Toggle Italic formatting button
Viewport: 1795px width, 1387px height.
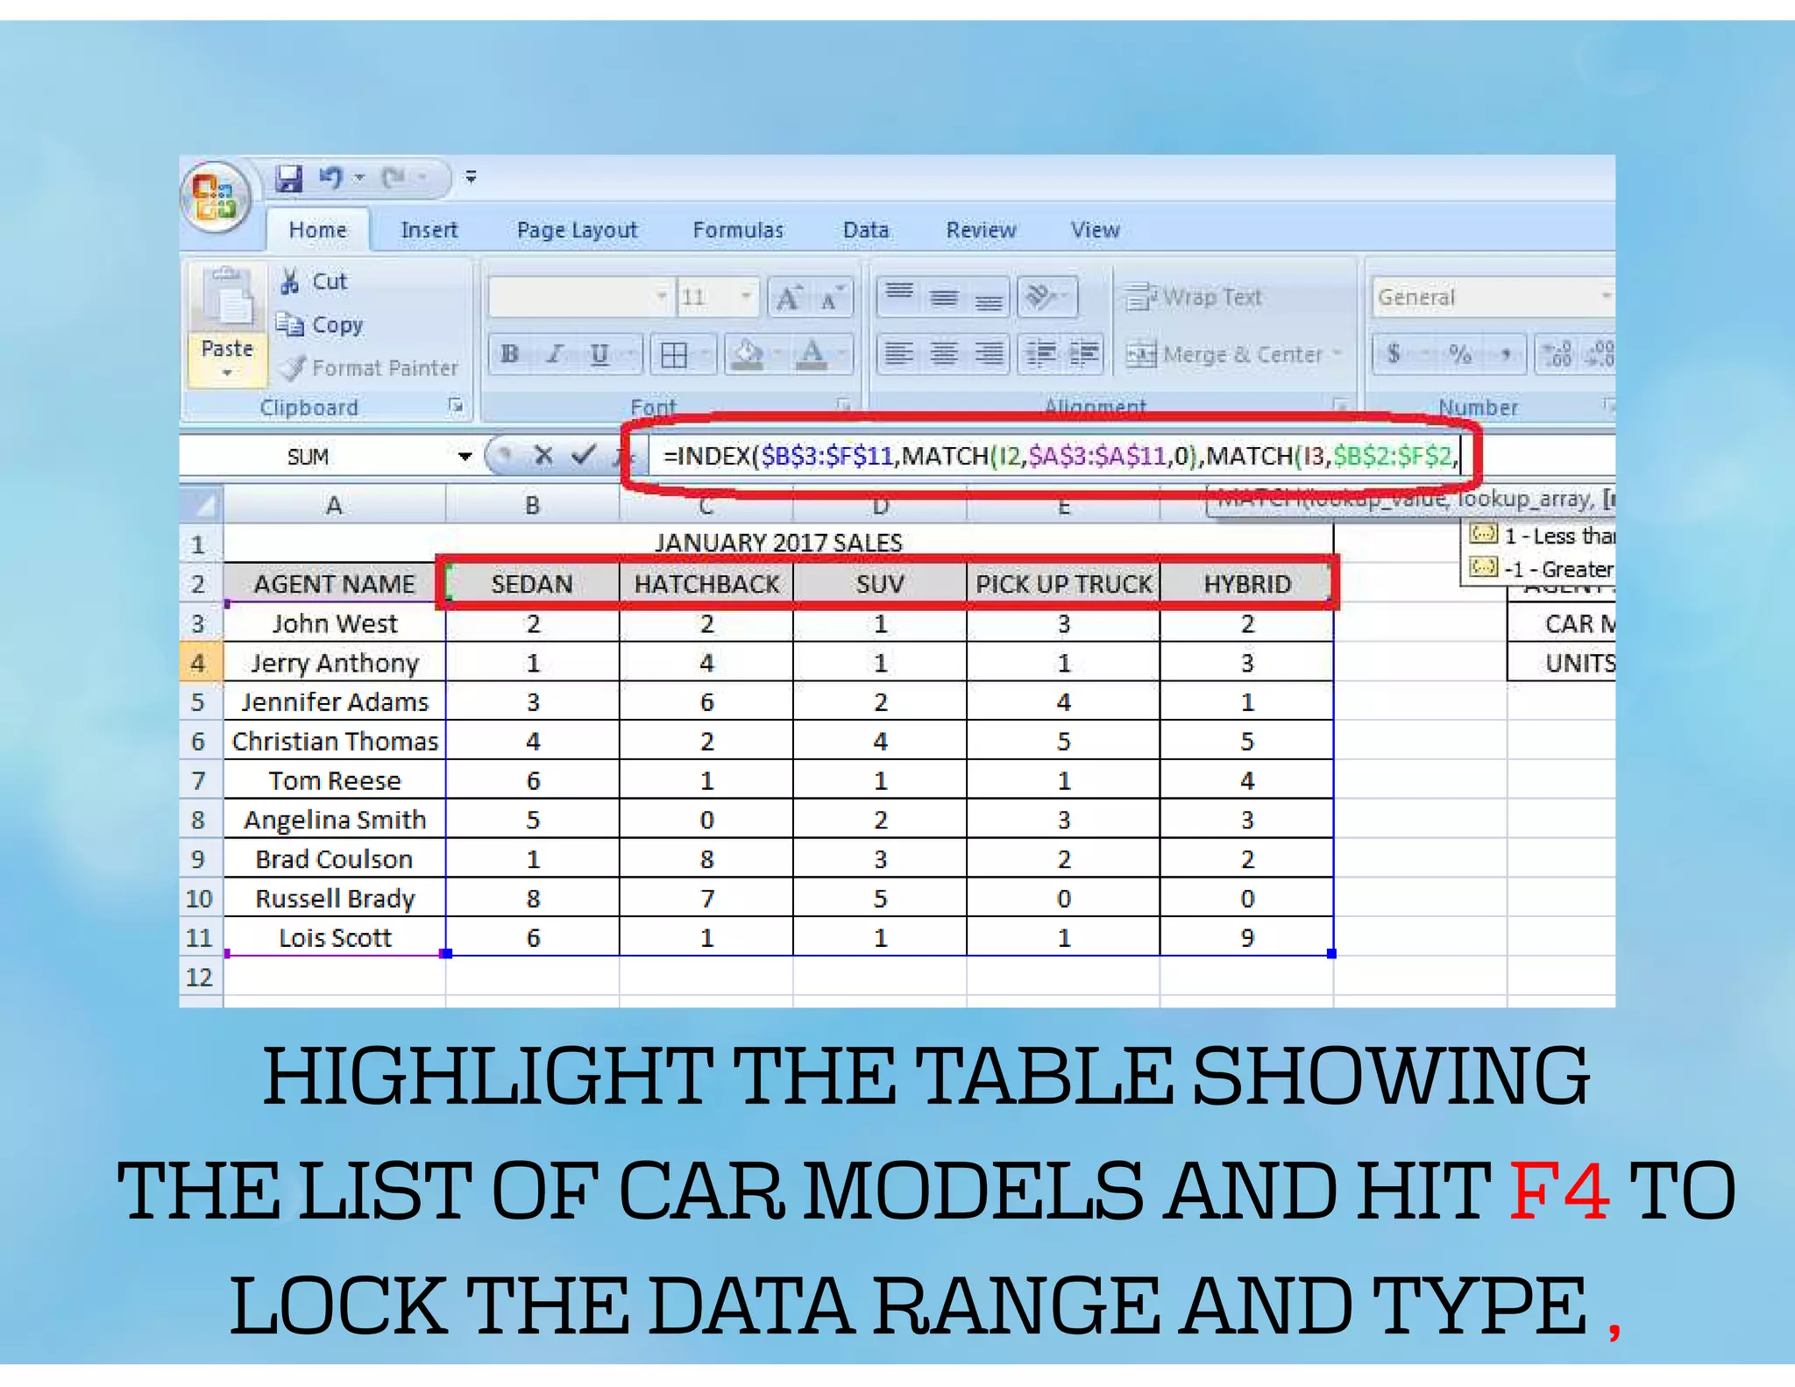click(555, 354)
